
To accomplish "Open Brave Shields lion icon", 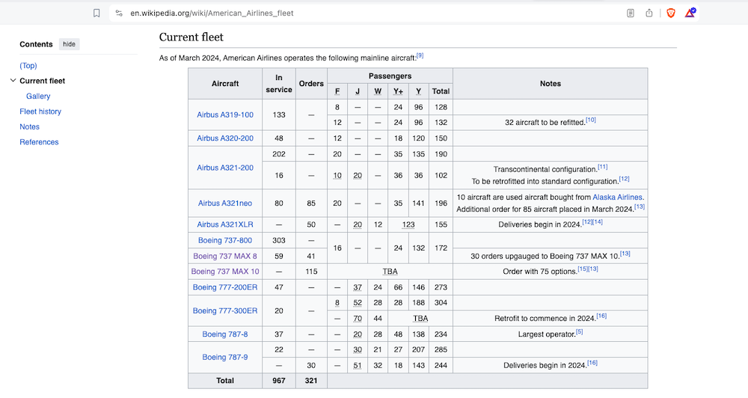I will tap(671, 13).
